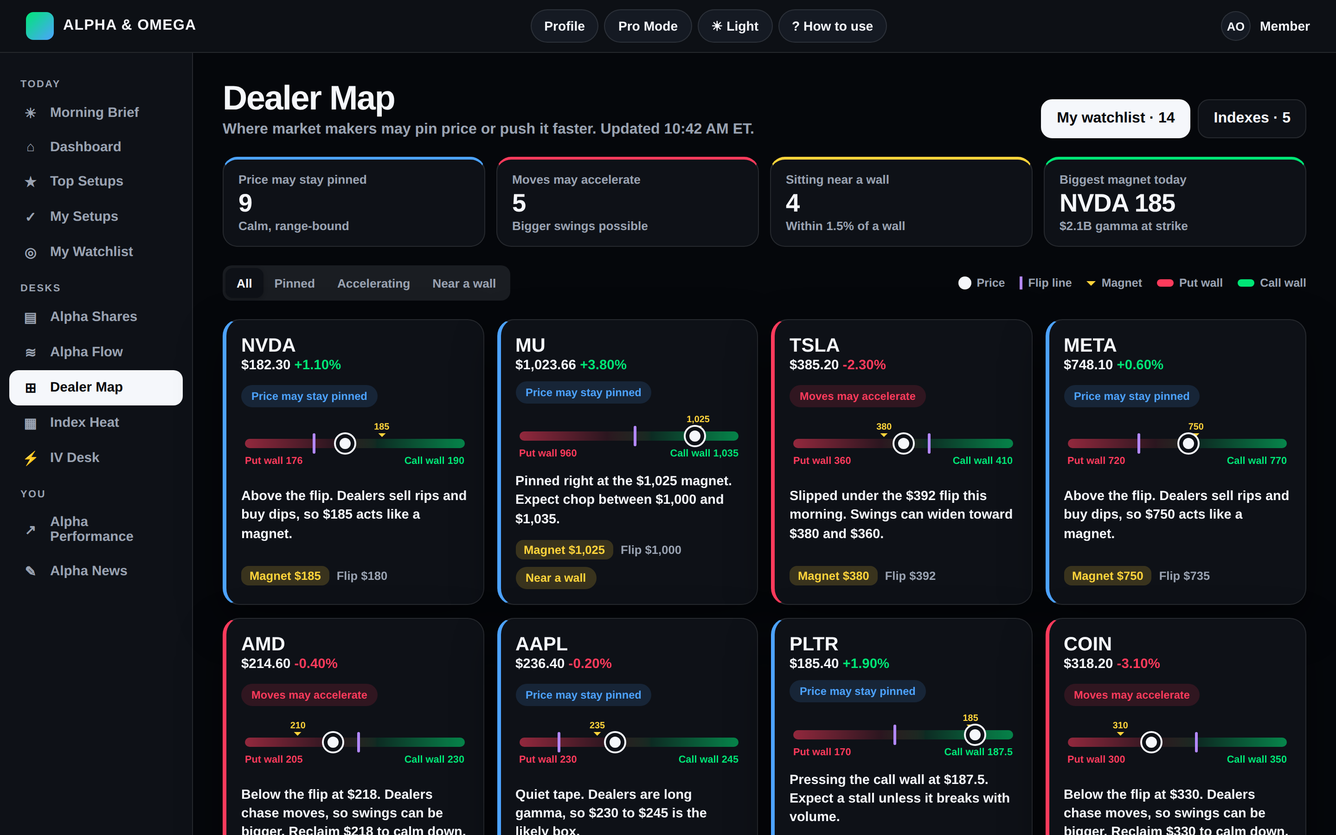Screen dimensions: 1336x835
Task: Click the Near a wall badge on MU
Action: pyautogui.click(x=555, y=578)
